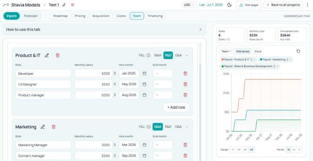Viewport: 313px width, 161px height.
Task: Remove Payroll Marketing series chip
Action: [290, 59]
